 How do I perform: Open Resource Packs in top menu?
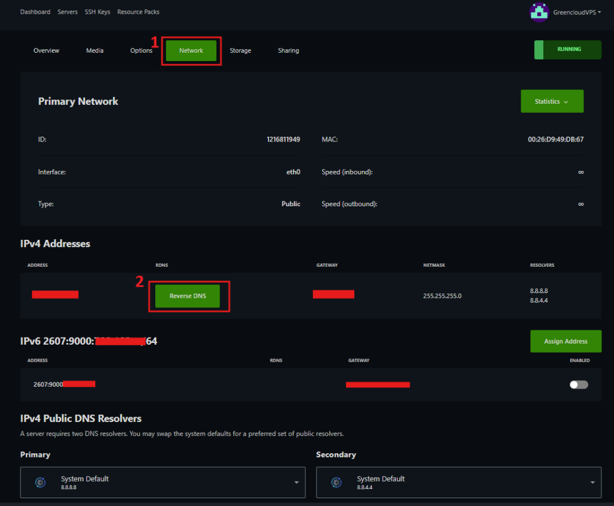pyautogui.click(x=139, y=12)
